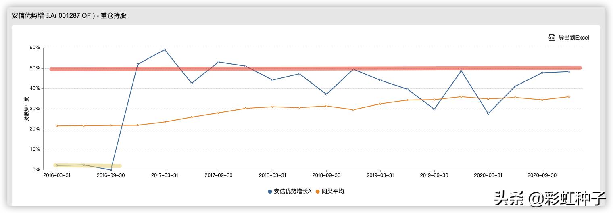This screenshot has height=213, width=613.
Task: Click blue line data point at 2016-03-31
Action: [x=57, y=165]
